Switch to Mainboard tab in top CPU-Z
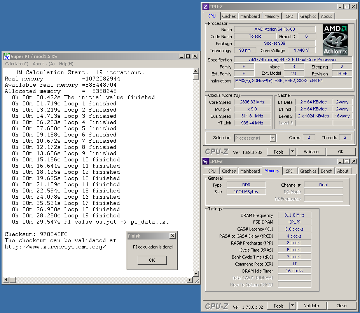Viewport: 360px width, 313px height. click(250, 16)
